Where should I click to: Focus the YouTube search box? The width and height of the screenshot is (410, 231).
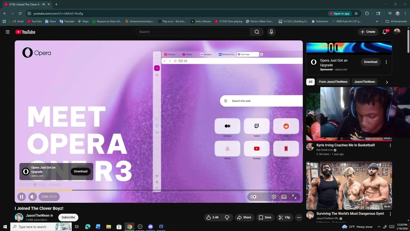[193, 32]
